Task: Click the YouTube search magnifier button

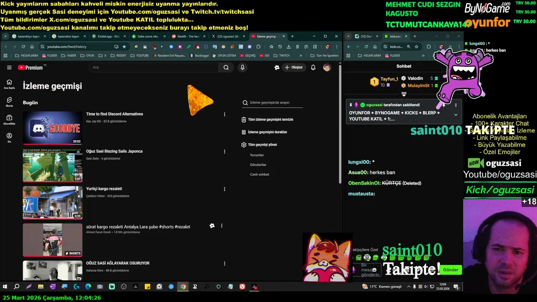Action: [x=226, y=68]
